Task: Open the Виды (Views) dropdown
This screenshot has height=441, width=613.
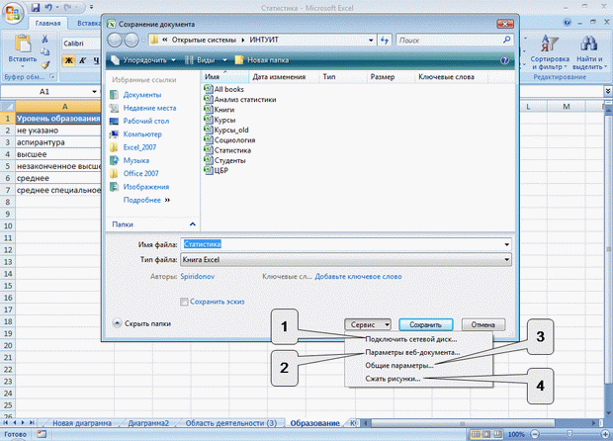Action: tap(206, 60)
